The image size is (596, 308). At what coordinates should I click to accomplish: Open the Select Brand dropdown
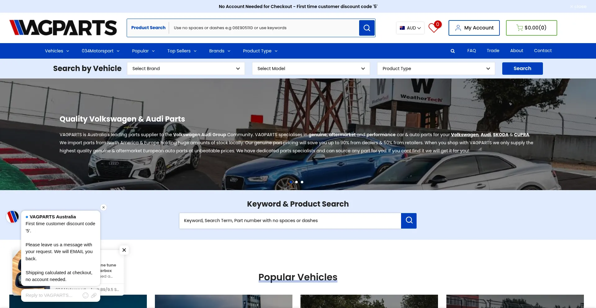(186, 69)
